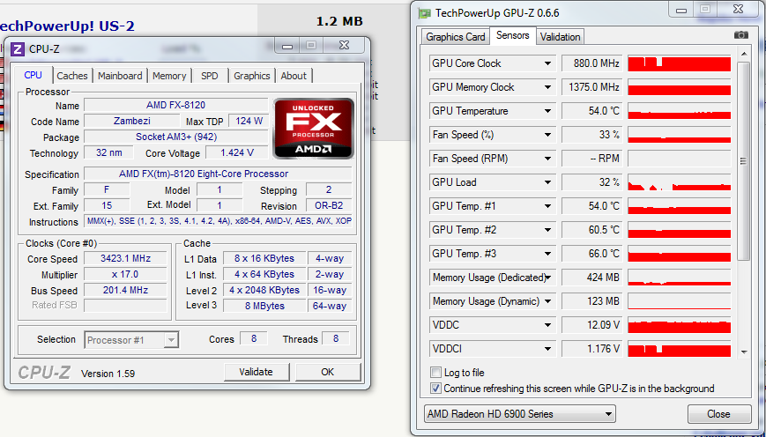Click the Threads count field
This screenshot has height=437, width=766.
(336, 339)
